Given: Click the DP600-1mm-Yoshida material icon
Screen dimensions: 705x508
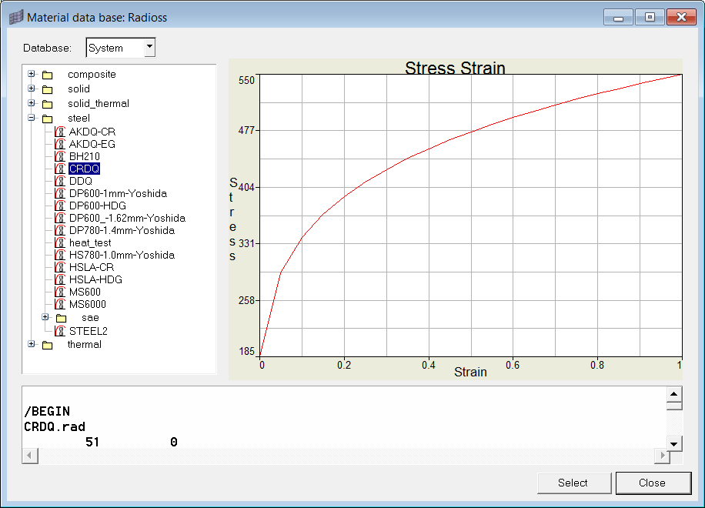Looking at the screenshot, I should tap(60, 193).
